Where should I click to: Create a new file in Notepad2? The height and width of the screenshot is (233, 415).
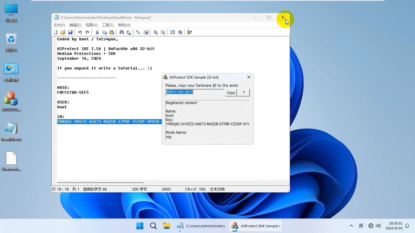56,32
